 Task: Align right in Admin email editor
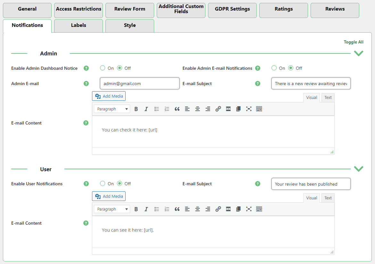(208, 109)
